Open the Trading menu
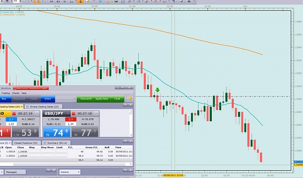Image resolution: width=303 pixels, height=178 pixels. pyautogui.click(x=5, y=93)
